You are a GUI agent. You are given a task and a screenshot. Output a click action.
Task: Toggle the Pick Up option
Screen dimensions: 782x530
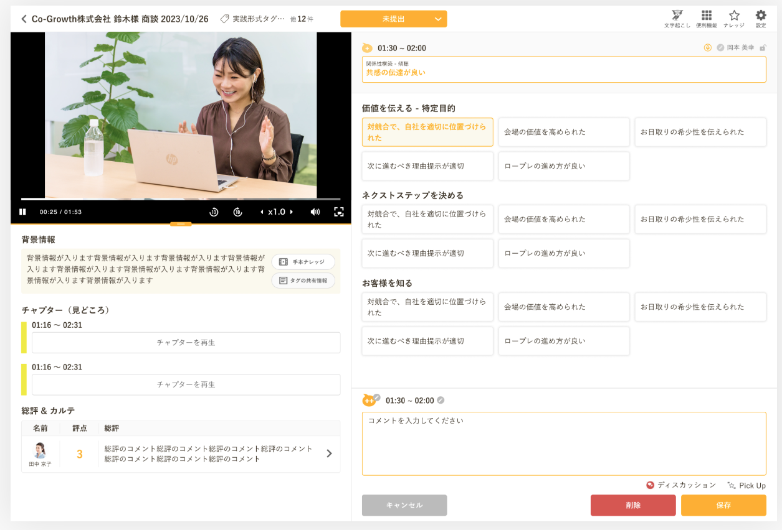point(746,485)
